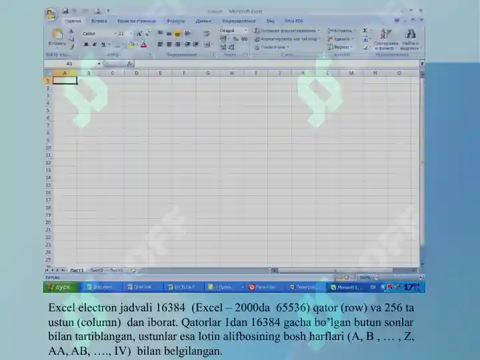
Task: Open the conditional formatting dropdown
Action: (287, 31)
